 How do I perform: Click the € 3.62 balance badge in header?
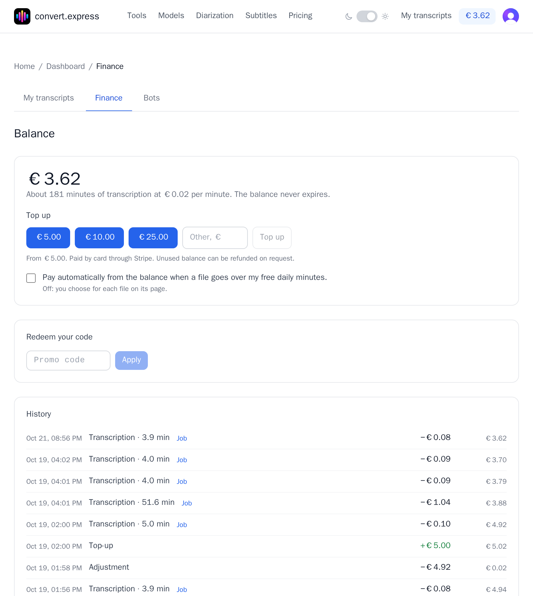[x=477, y=16]
